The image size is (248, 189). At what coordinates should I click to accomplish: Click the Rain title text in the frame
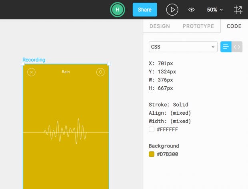click(66, 72)
